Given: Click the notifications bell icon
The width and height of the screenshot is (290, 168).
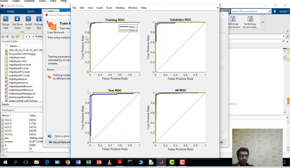Looking at the screenshot, I should click(x=275, y=12).
